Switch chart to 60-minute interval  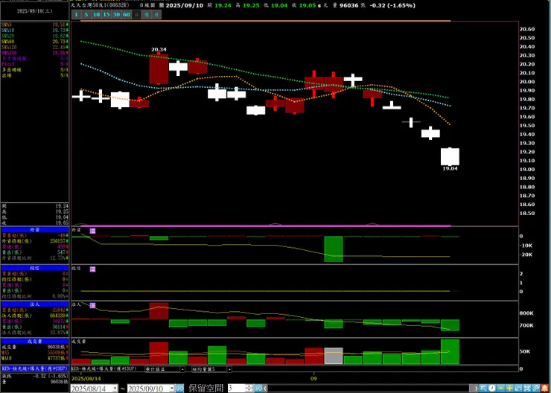click(x=127, y=15)
